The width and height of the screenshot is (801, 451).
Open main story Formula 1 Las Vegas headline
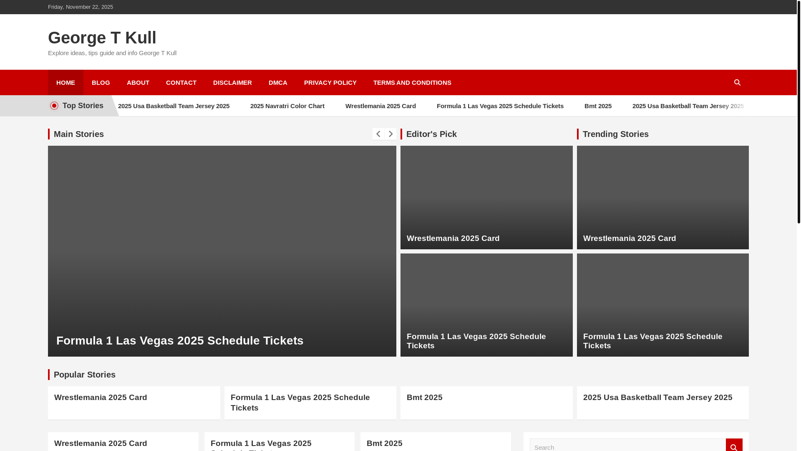pos(180,341)
